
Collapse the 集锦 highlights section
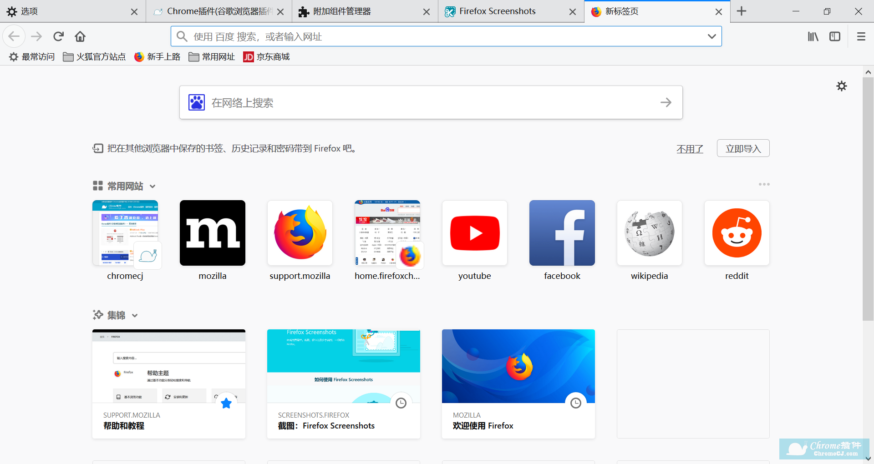tap(135, 315)
